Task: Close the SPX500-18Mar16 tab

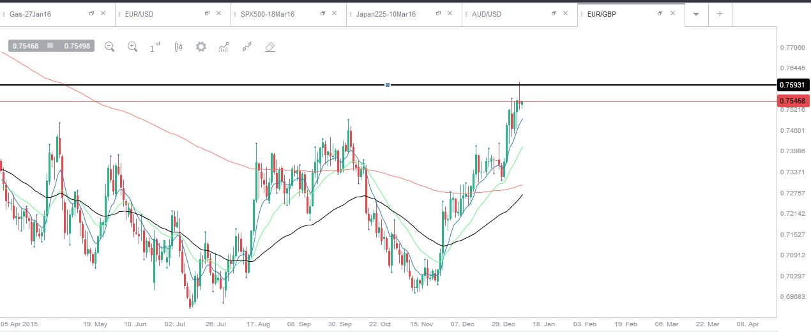Action: pos(335,13)
